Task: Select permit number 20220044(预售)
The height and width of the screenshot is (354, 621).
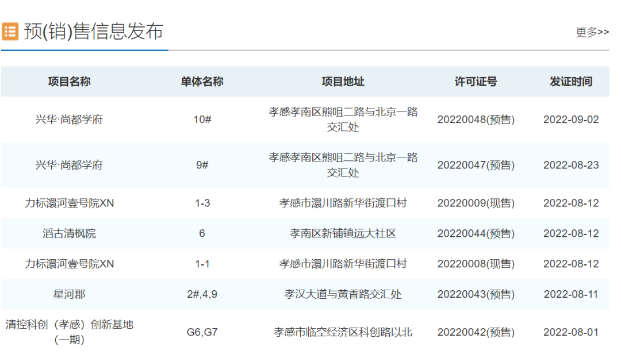Action: [476, 233]
